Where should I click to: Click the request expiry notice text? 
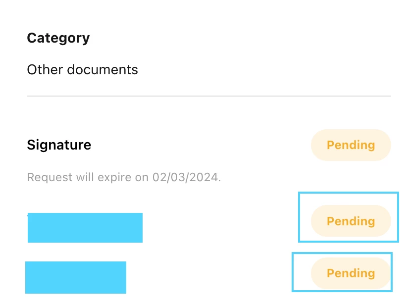tap(124, 177)
